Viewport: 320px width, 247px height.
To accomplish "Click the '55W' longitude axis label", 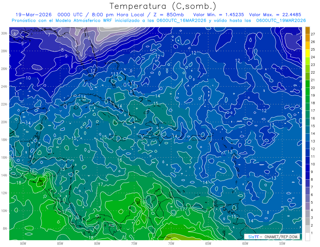I will [x=282, y=244].
